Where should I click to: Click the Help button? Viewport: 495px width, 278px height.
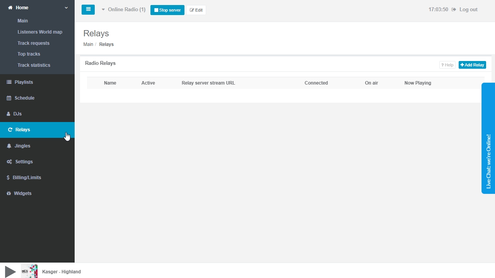[447, 65]
